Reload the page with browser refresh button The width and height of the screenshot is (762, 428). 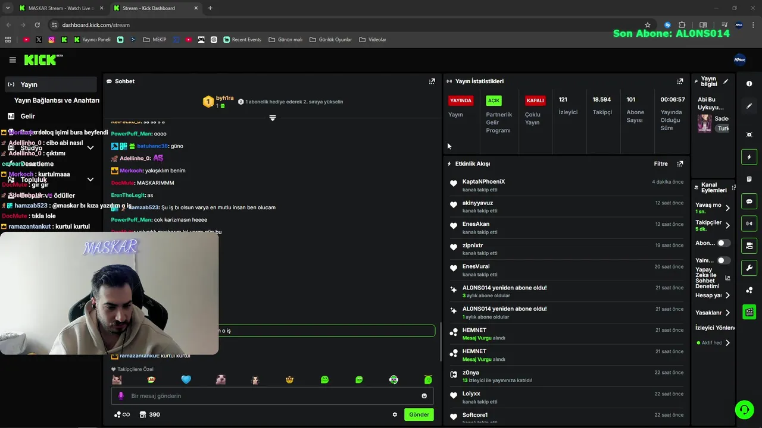coord(37,25)
